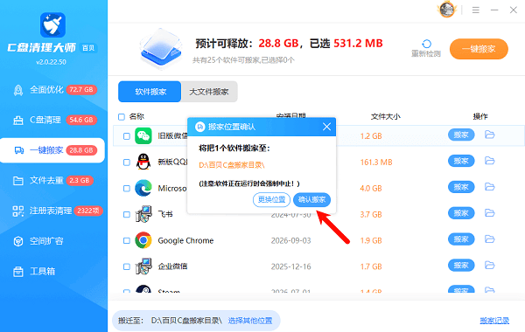Check the 新版QQ row checkbox
Image resolution: width=525 pixels, height=332 pixels.
pyautogui.click(x=127, y=163)
